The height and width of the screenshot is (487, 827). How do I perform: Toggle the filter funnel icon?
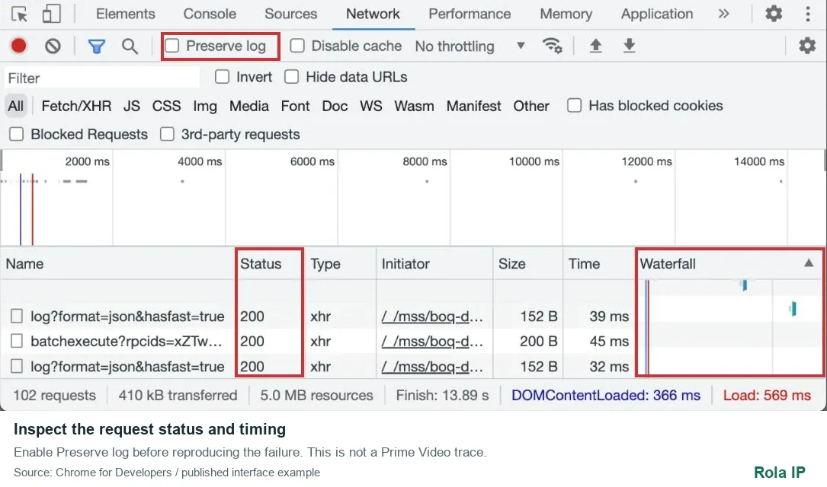97,46
